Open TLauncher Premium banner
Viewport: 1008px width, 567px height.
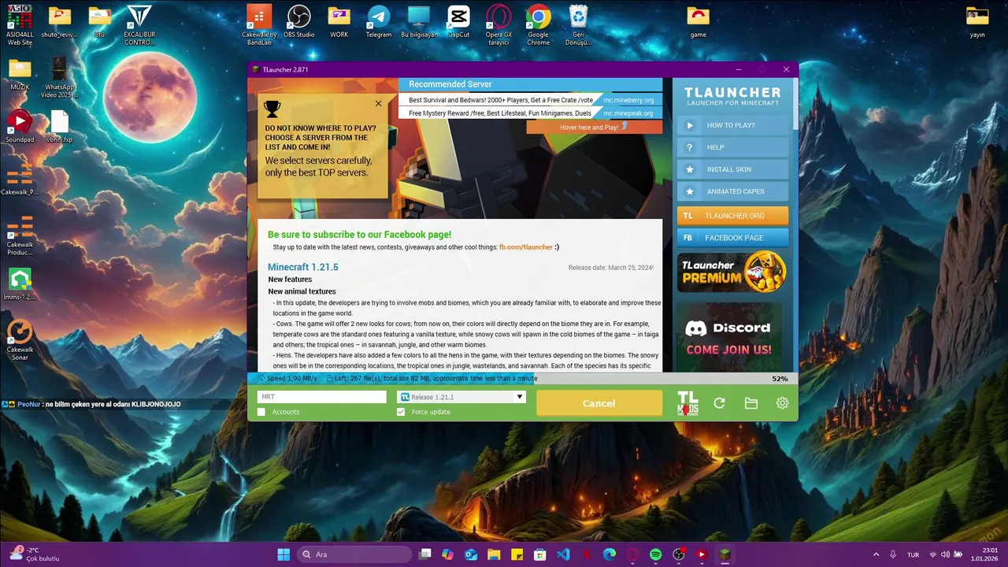[x=732, y=272]
